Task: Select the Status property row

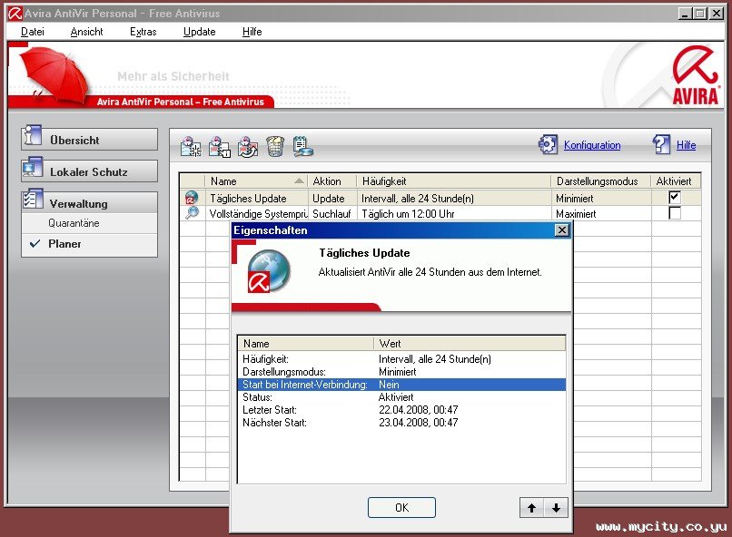Action: pos(401,397)
